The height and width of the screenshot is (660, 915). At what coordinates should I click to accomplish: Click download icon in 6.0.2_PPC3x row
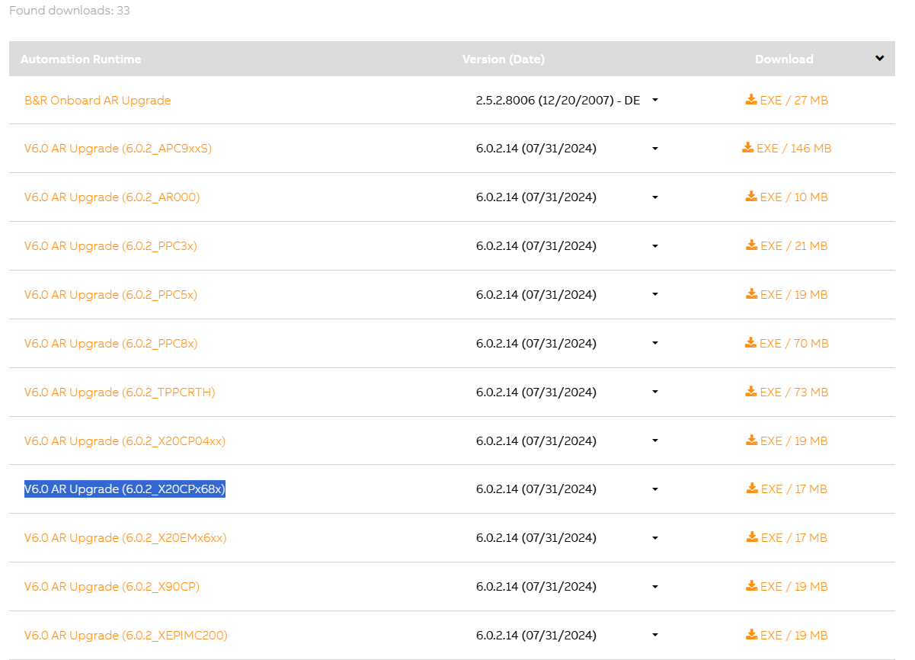click(751, 245)
